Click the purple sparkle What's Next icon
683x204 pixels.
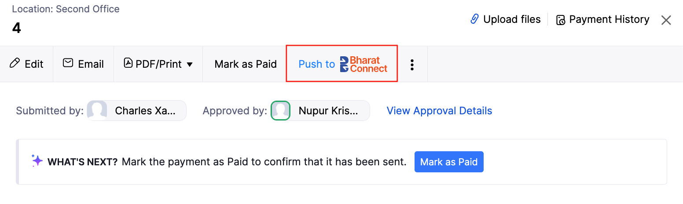click(x=37, y=161)
